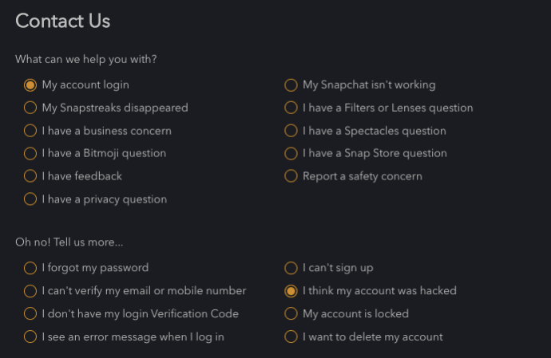Select "My account is locked" radio button
Viewport: 551px width, 358px height.
(291, 314)
